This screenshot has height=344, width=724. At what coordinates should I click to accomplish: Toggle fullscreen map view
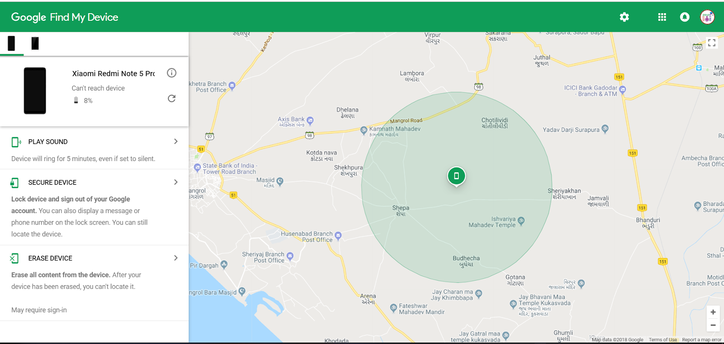pos(712,43)
